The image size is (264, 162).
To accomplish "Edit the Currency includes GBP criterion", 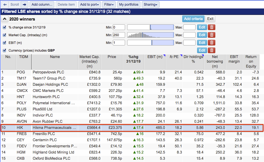I will point(202,50).
